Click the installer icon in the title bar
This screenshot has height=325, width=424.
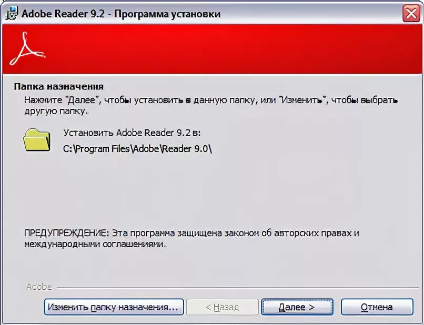point(11,13)
